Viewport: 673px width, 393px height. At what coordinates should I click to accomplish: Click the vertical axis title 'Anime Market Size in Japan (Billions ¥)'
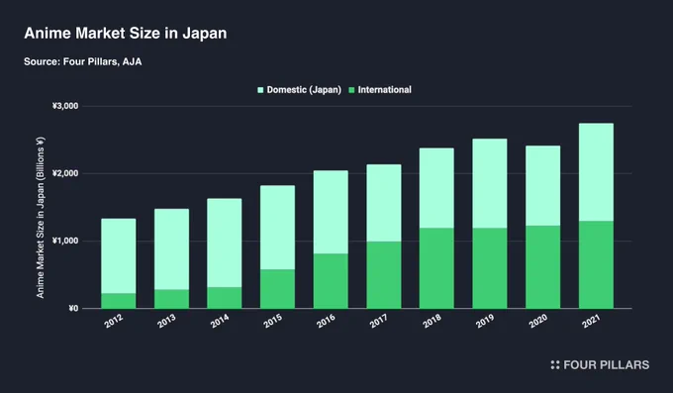pos(41,218)
